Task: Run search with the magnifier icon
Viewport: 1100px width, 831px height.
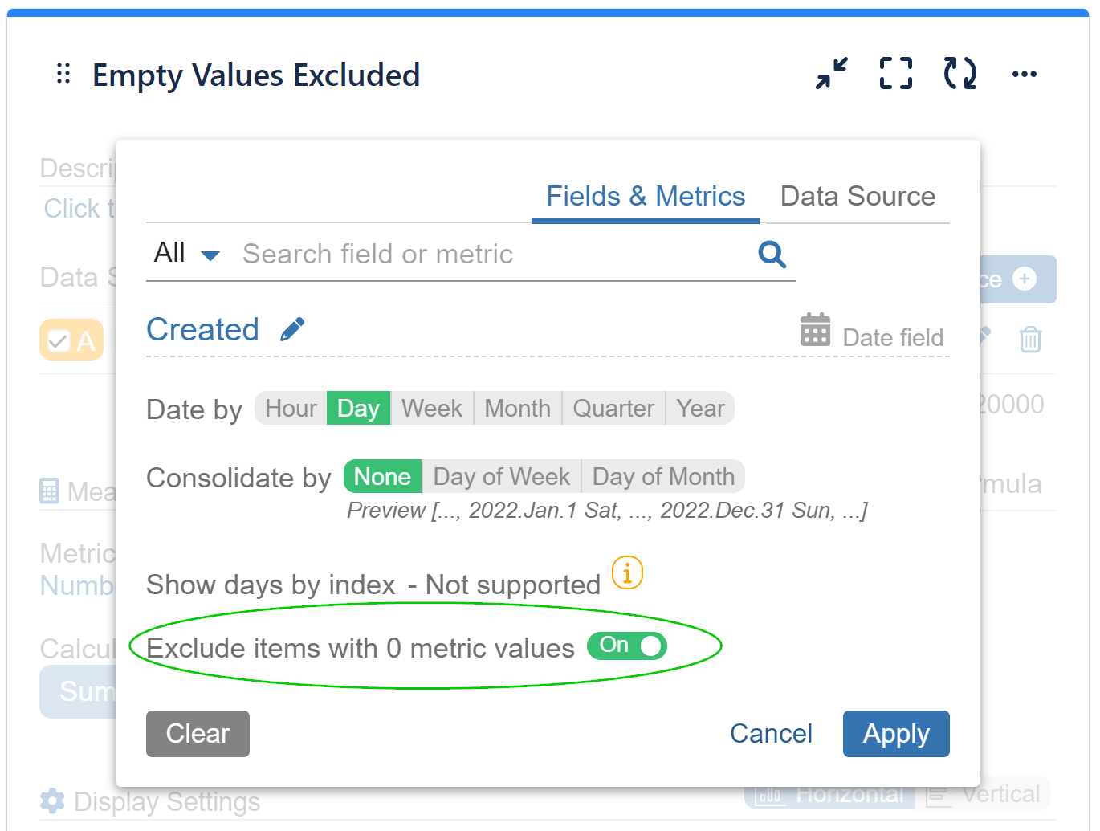Action: (x=771, y=254)
